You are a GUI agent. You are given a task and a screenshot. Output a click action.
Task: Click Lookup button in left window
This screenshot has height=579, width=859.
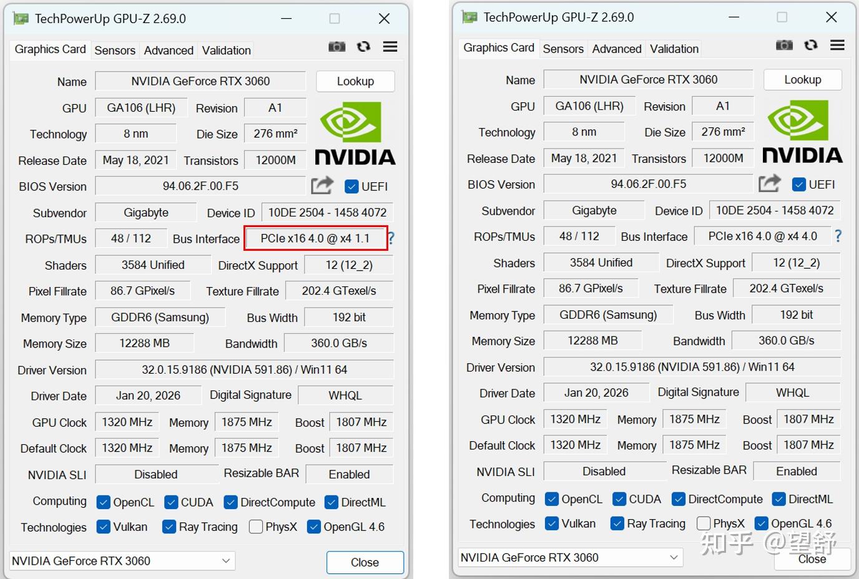click(x=355, y=81)
